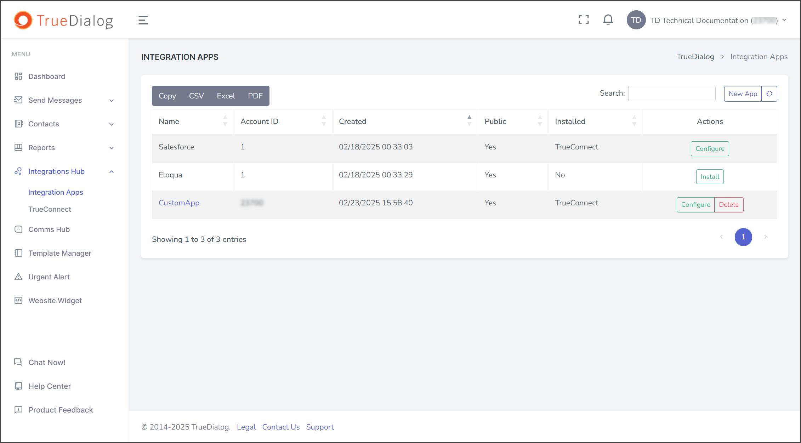Sort by Installed column arrows

635,121
